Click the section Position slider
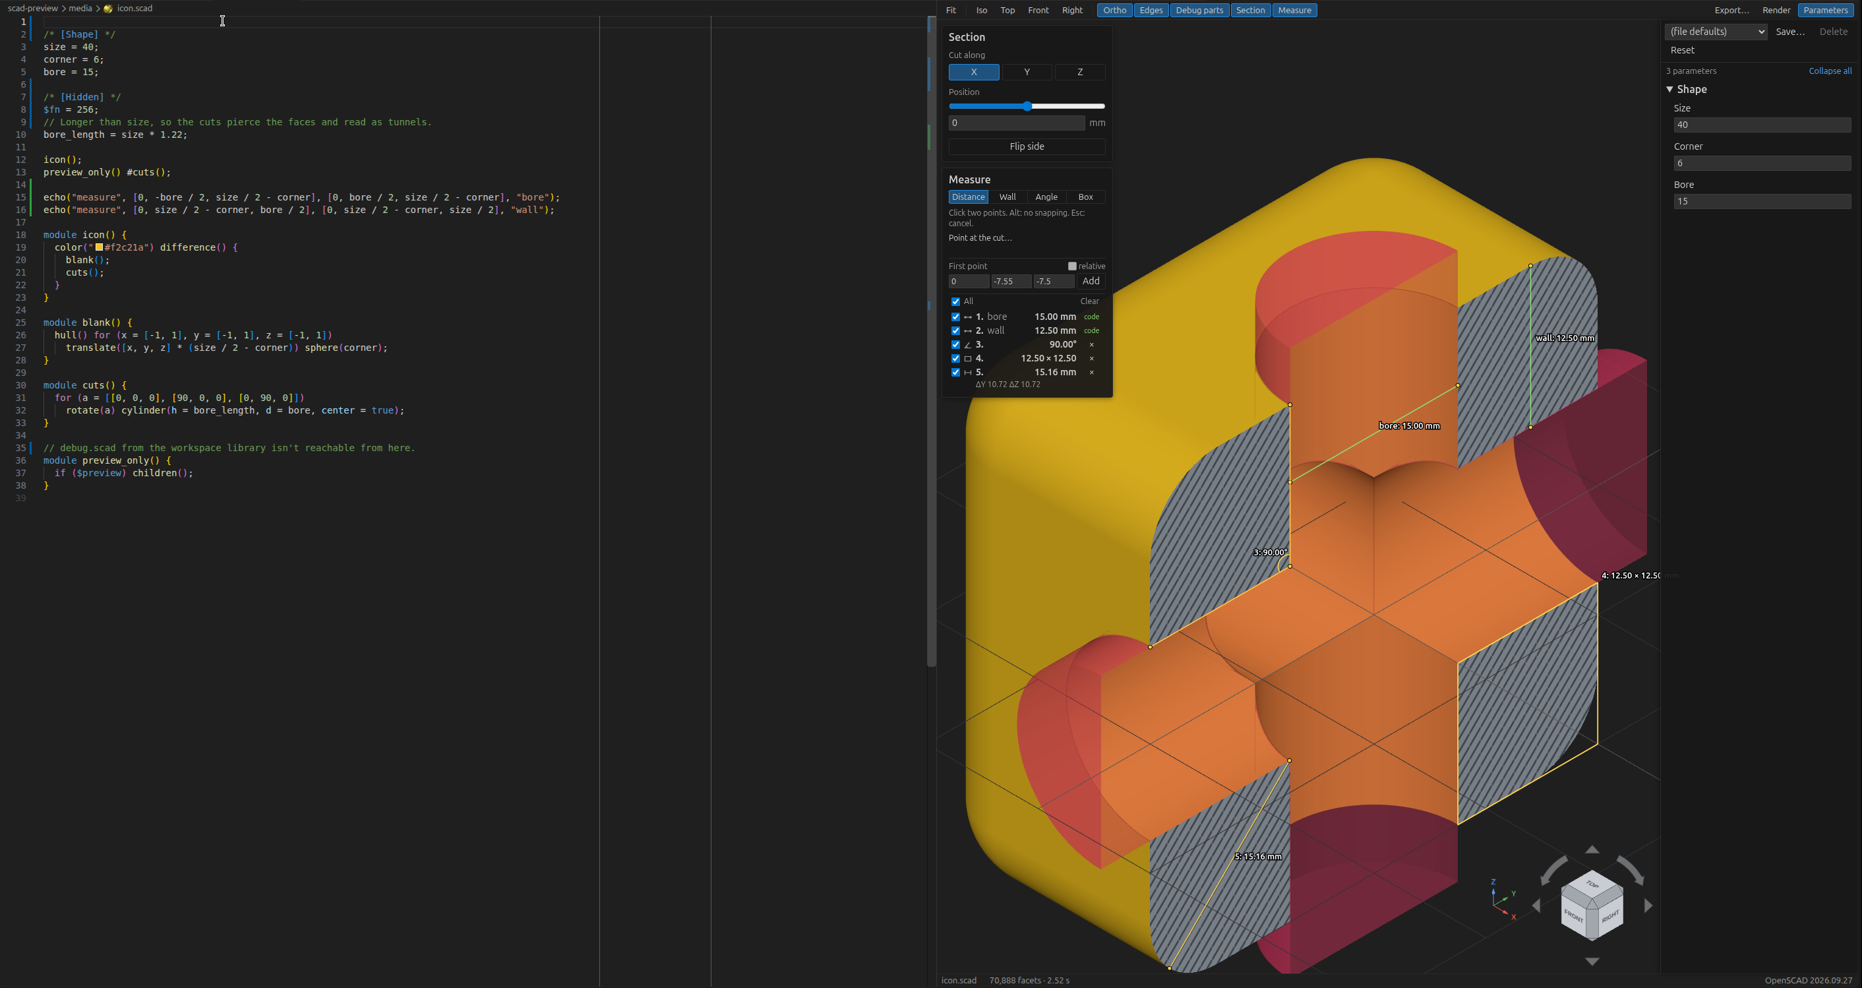1862x988 pixels. coord(1027,106)
